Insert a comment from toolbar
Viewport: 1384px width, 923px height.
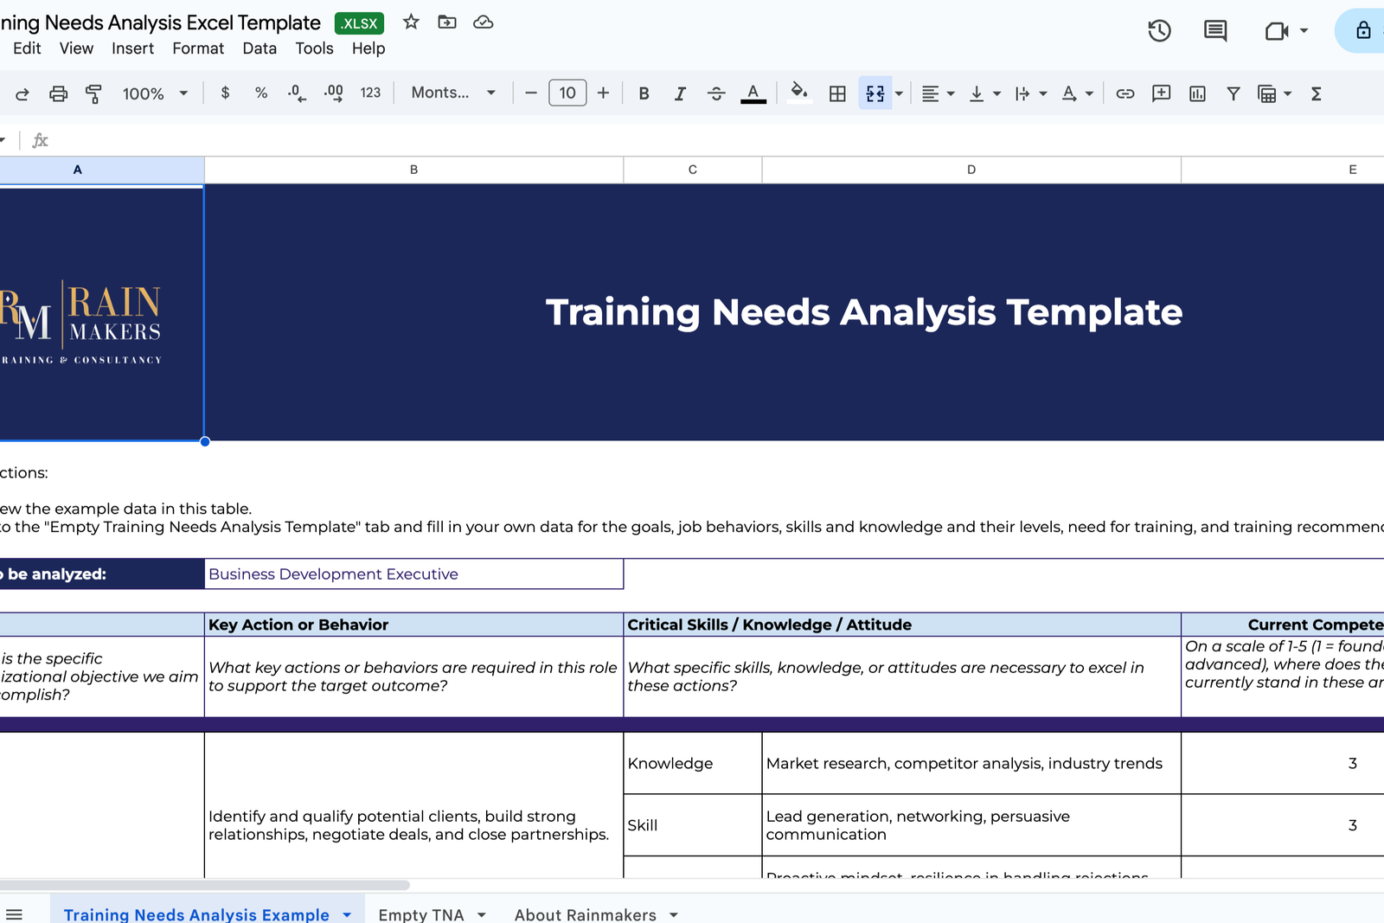(1161, 93)
